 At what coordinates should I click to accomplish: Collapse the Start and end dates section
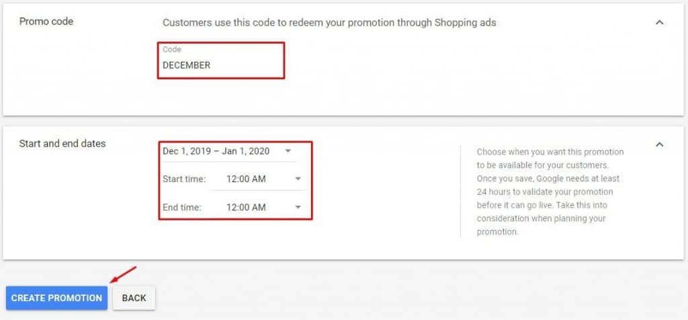click(659, 145)
